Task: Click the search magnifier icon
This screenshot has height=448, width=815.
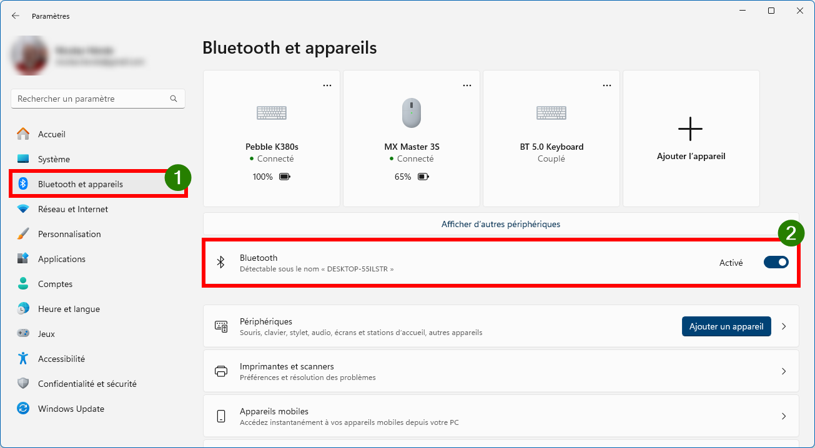Action: point(174,99)
